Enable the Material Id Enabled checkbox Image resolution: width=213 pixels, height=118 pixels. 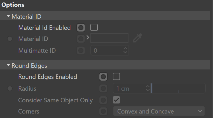(94, 27)
